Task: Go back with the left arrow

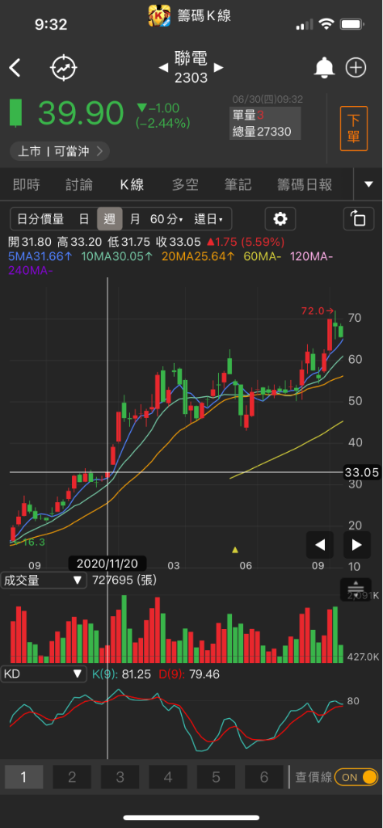Action: tap(15, 68)
